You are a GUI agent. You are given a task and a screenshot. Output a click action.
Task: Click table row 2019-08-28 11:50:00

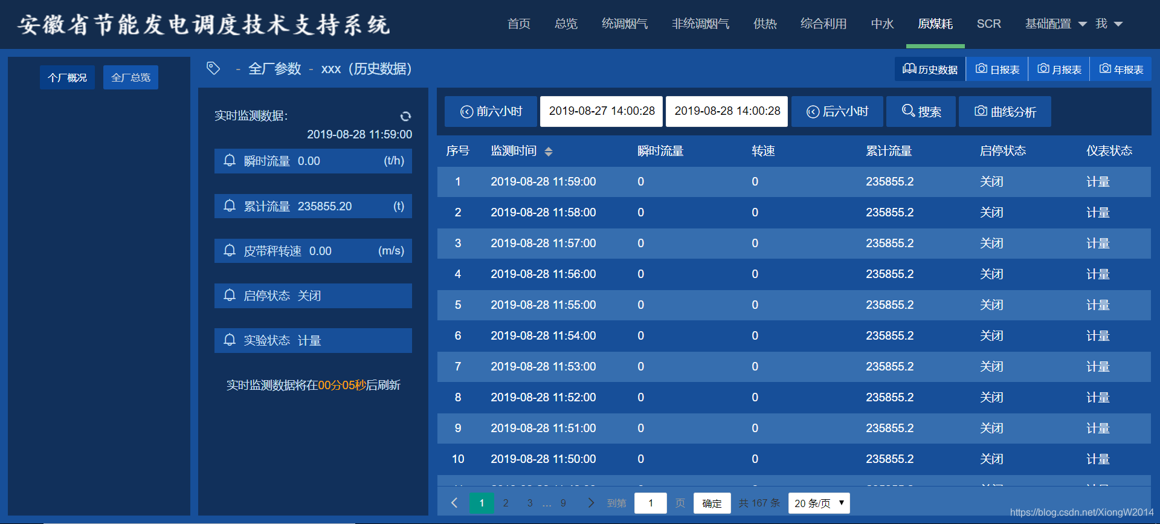[794, 459]
